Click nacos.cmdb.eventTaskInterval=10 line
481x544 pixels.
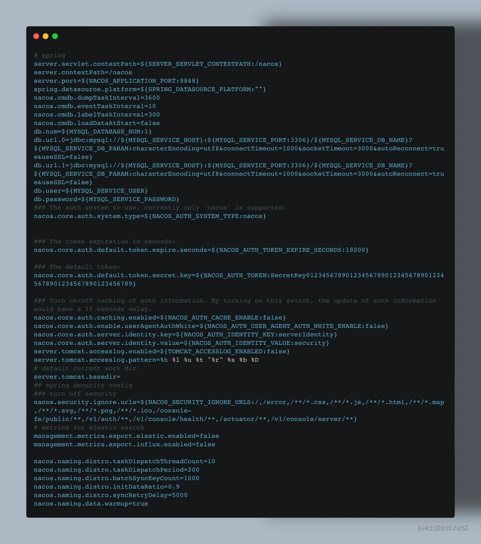coord(95,106)
